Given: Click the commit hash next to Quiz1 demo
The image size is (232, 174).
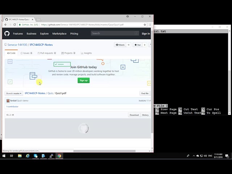Looking at the screenshot, I should 142,101.
